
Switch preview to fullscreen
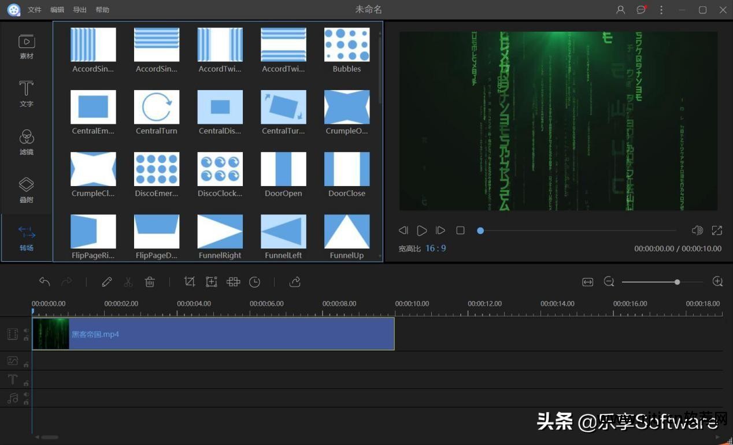tap(717, 231)
